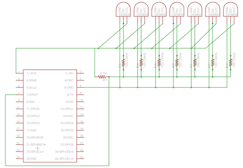Screen dimensions: 243x168
Task: Click pin 2 labeled 2-+5V
Action: [x=80, y=73]
